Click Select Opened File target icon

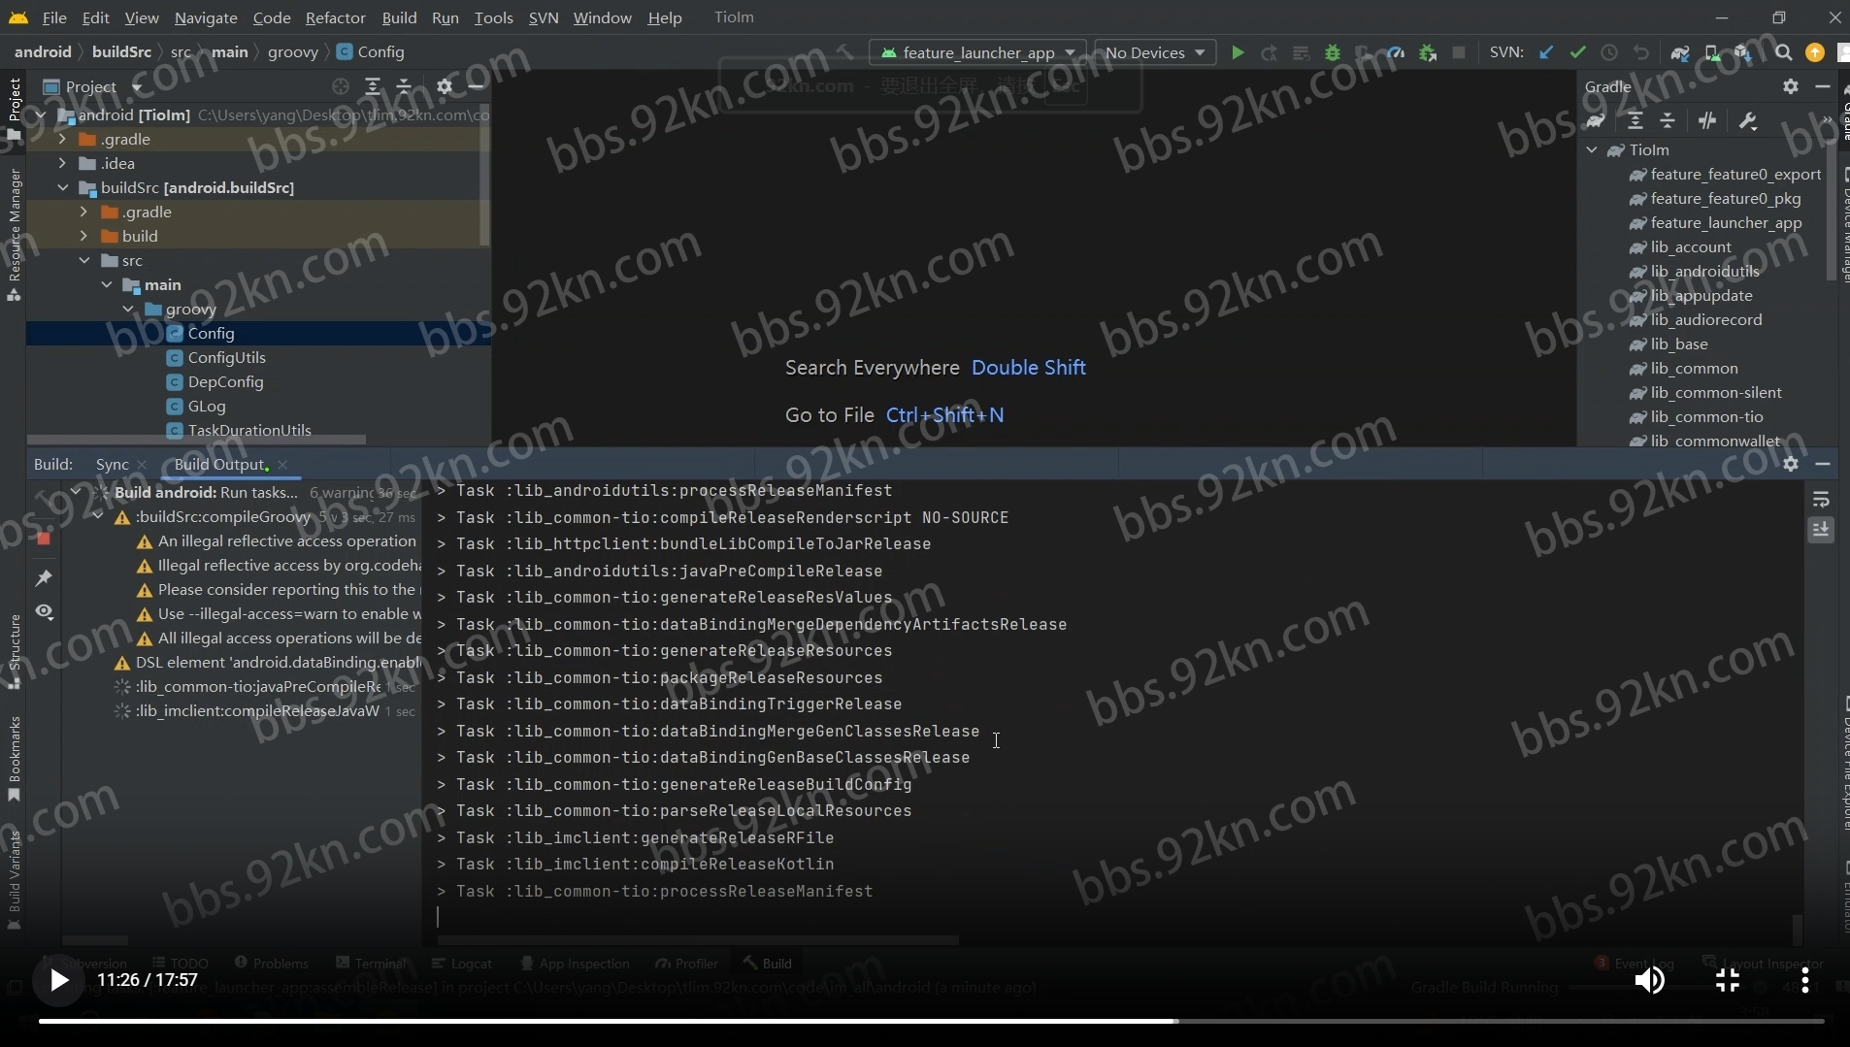point(341,86)
